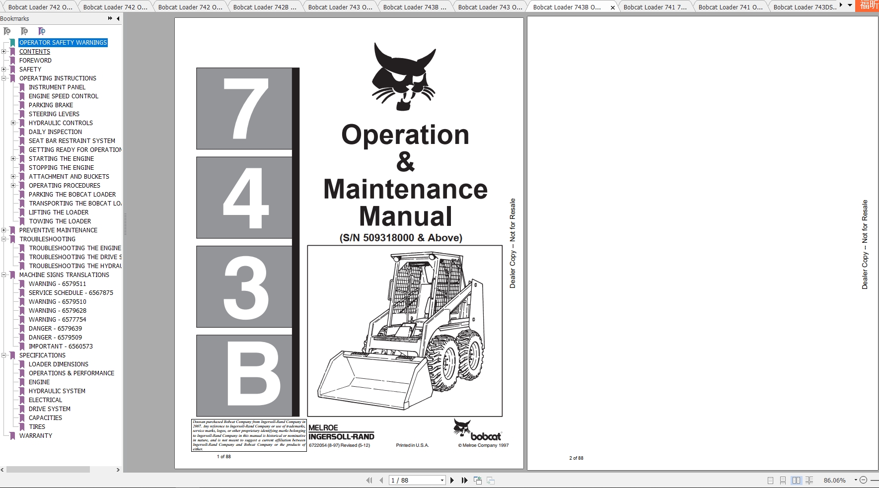Jump to the last page with skip-forward control

(464, 480)
